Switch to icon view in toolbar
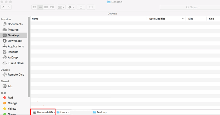 (x=34, y=7)
